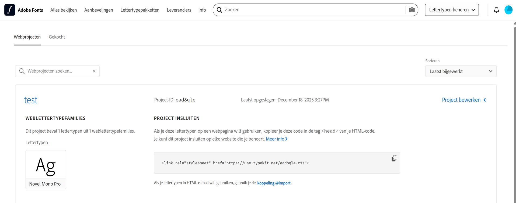Open Novel Mono Pro font thumbnail

(46, 164)
